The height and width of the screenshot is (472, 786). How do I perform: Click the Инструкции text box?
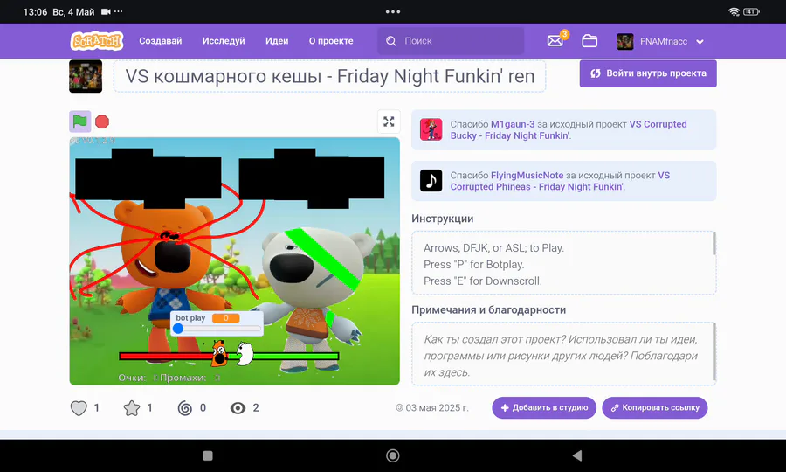coord(564,263)
